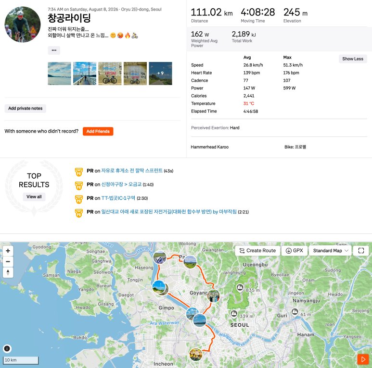The height and width of the screenshot is (368, 372).
Task: Collapse stats with Show Less
Action: [x=353, y=59]
